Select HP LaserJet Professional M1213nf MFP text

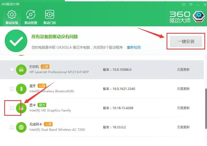click(59, 72)
